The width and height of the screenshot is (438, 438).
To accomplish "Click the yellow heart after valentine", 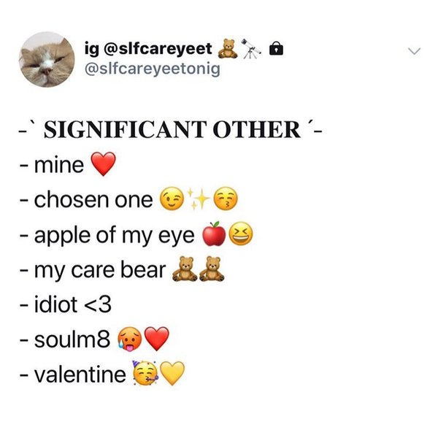I will 172,375.
